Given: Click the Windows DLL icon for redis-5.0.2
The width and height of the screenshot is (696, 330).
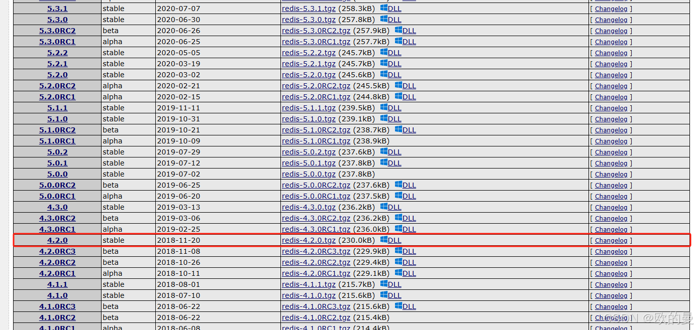Looking at the screenshot, I should [x=384, y=151].
